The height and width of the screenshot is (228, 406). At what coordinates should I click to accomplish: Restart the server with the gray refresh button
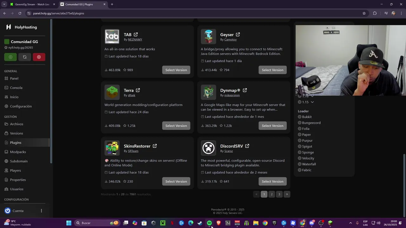(x=25, y=57)
